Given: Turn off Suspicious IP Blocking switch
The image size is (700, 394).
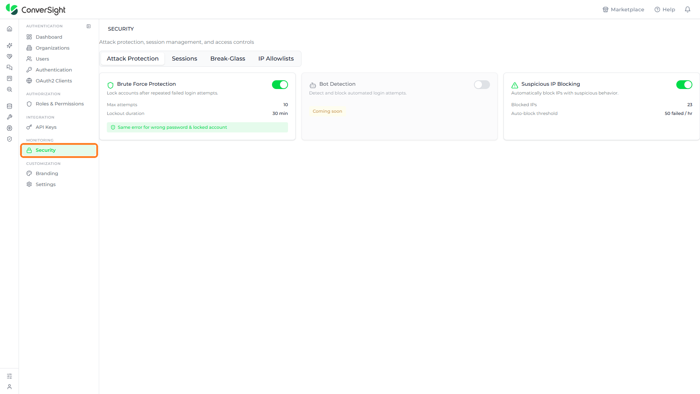Looking at the screenshot, I should (684, 85).
